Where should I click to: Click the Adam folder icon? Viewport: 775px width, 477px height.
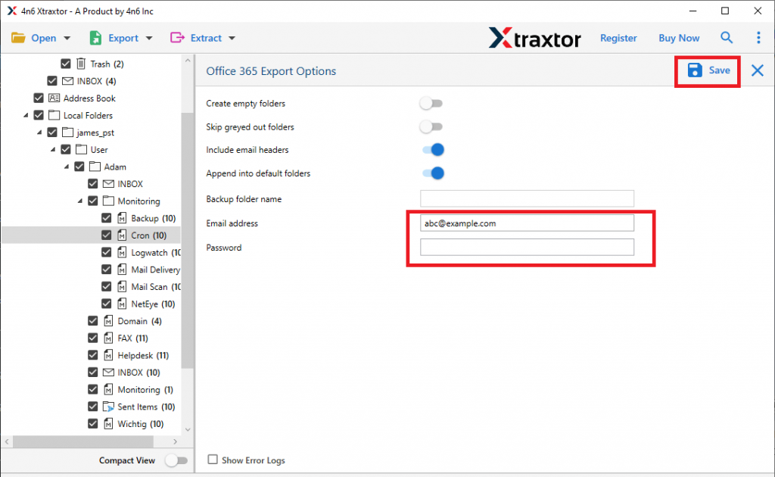pos(95,167)
